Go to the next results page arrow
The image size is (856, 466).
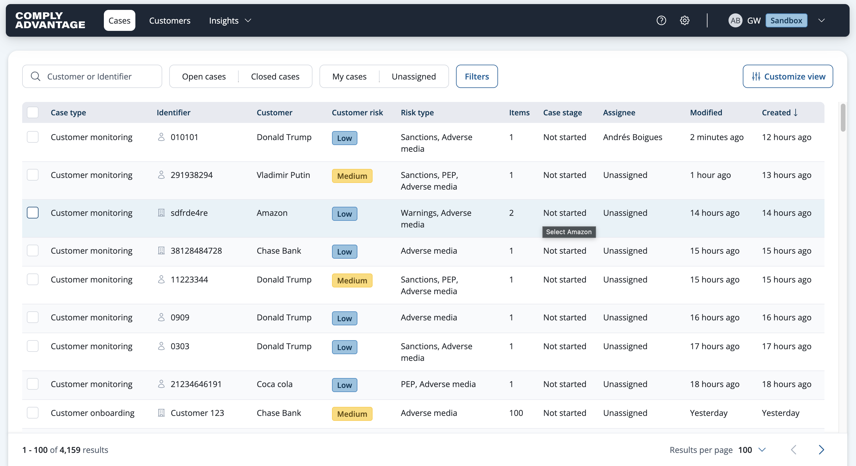pyautogui.click(x=821, y=450)
